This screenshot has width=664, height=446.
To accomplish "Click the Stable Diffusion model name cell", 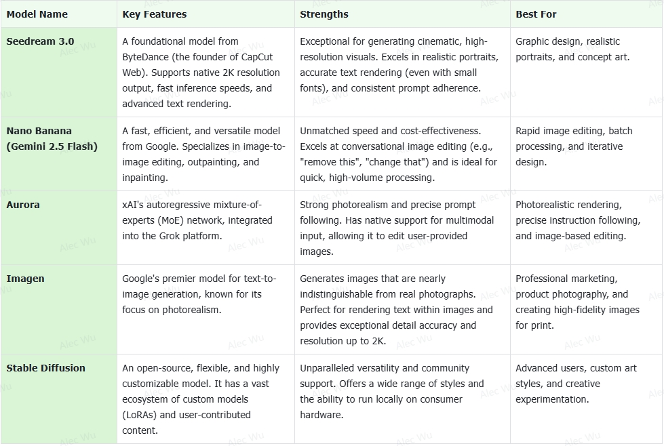I will tap(59, 399).
